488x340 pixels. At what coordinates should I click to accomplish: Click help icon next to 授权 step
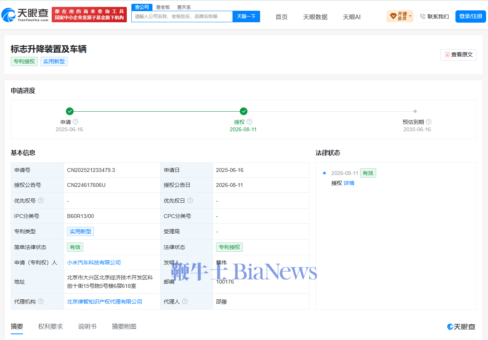pos(249,122)
